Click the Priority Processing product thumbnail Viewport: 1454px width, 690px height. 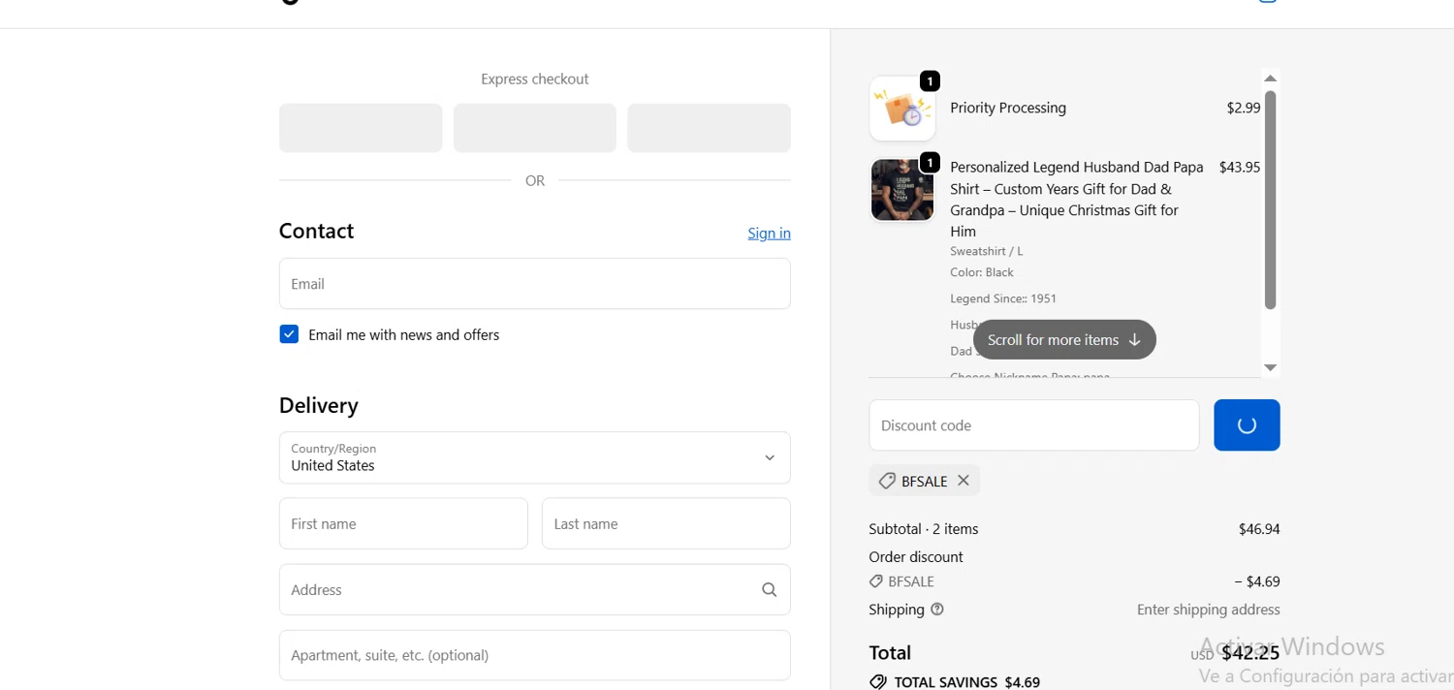(x=902, y=109)
